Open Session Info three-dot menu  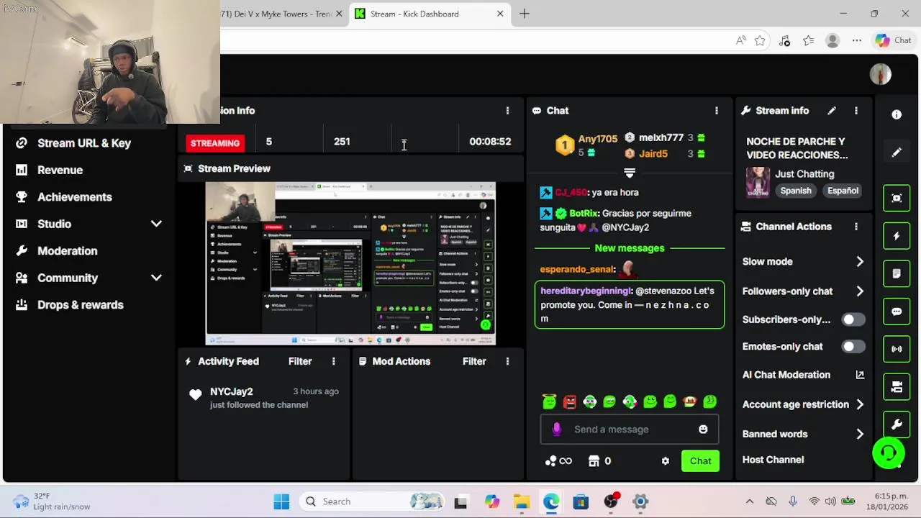pos(507,111)
